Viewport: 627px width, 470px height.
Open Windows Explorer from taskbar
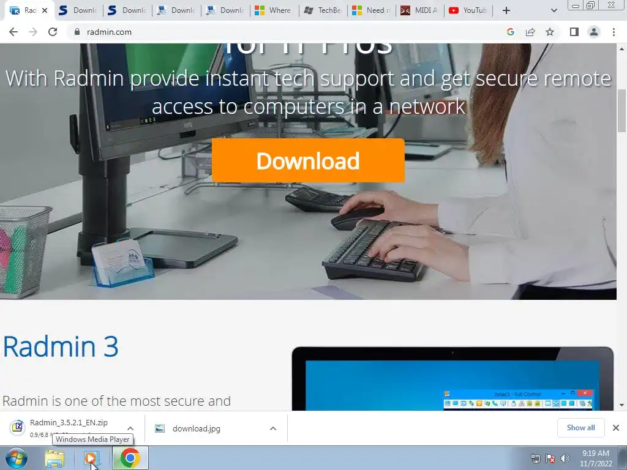coord(54,458)
